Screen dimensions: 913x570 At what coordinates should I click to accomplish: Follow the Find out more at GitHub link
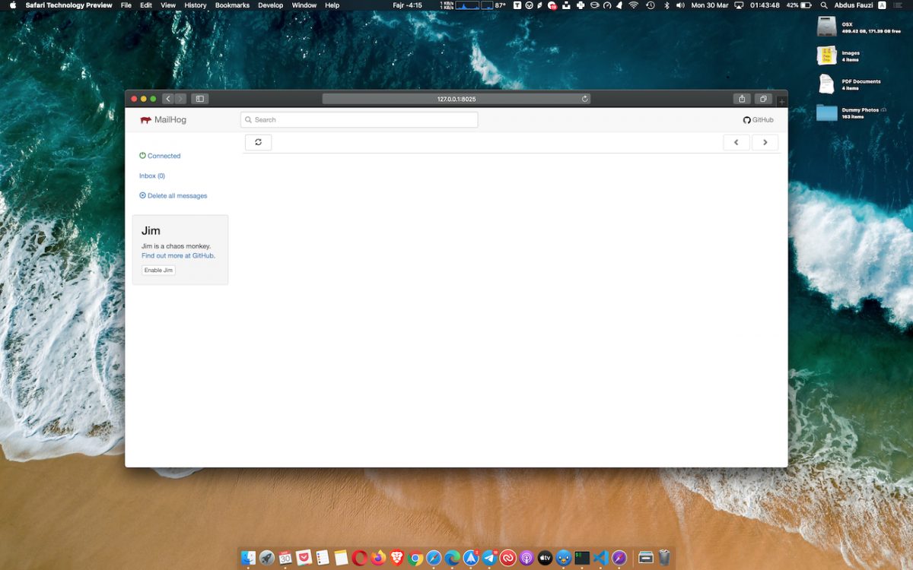pyautogui.click(x=177, y=255)
